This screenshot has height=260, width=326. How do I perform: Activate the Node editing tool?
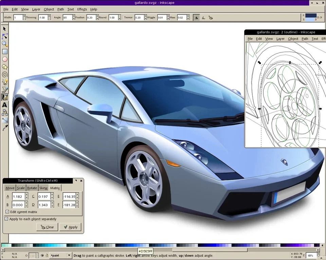tap(5, 37)
